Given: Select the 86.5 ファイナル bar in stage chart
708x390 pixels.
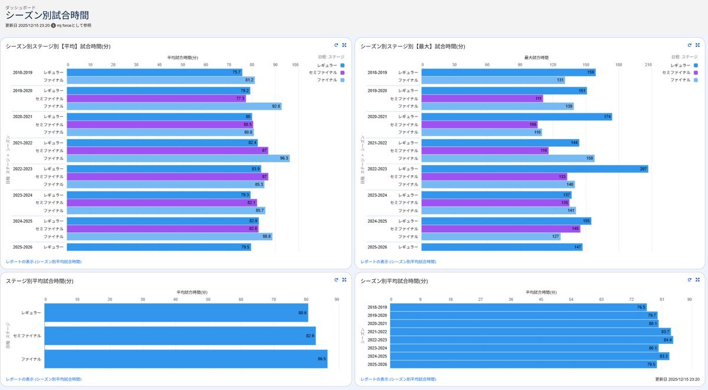Looking at the screenshot, I should tap(185, 359).
